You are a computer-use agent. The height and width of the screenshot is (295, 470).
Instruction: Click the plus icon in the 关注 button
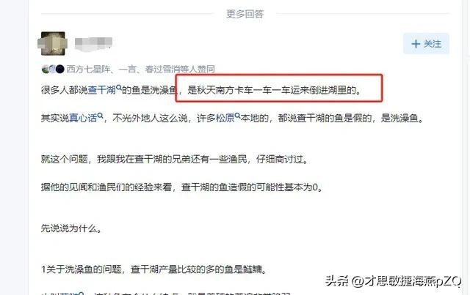[416, 44]
